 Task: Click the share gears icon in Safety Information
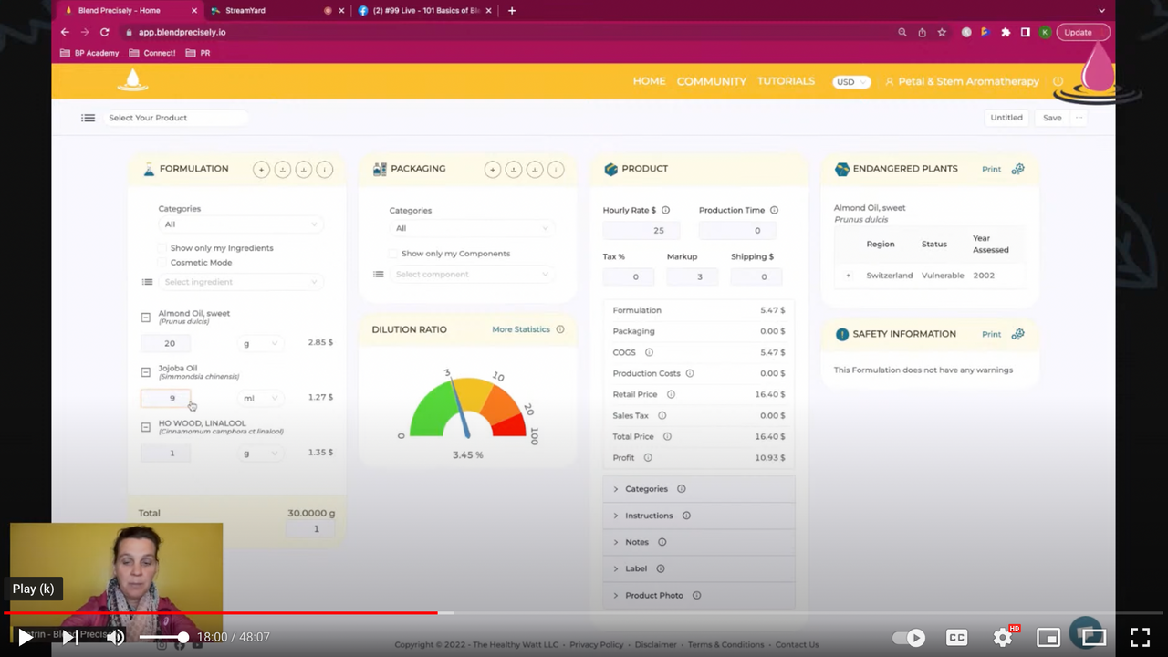[1017, 334]
